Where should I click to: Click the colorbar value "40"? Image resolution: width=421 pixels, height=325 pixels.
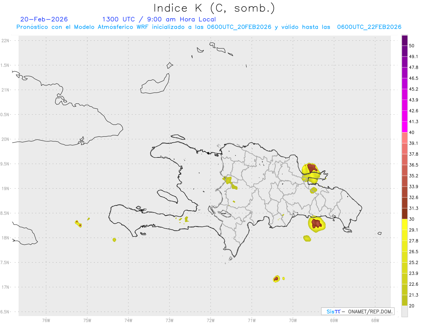pos(412,132)
